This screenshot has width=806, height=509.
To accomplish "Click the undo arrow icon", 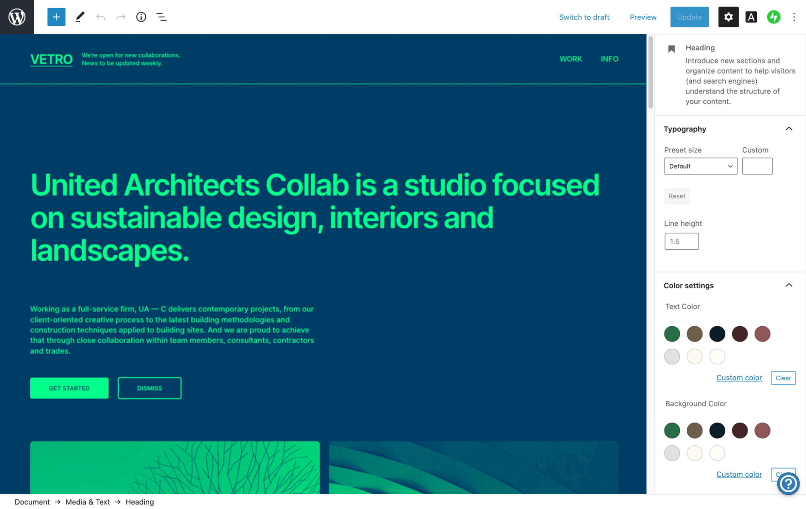I will coord(100,17).
